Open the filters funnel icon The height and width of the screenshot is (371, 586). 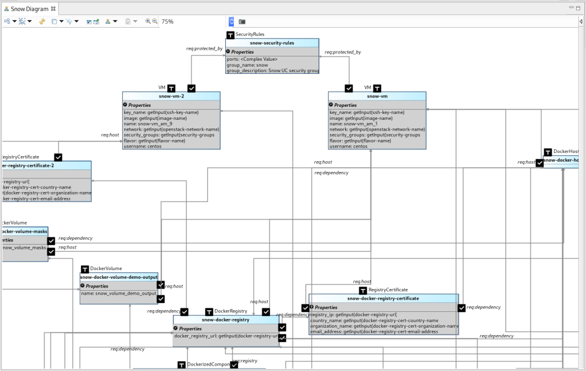pyautogui.click(x=68, y=21)
